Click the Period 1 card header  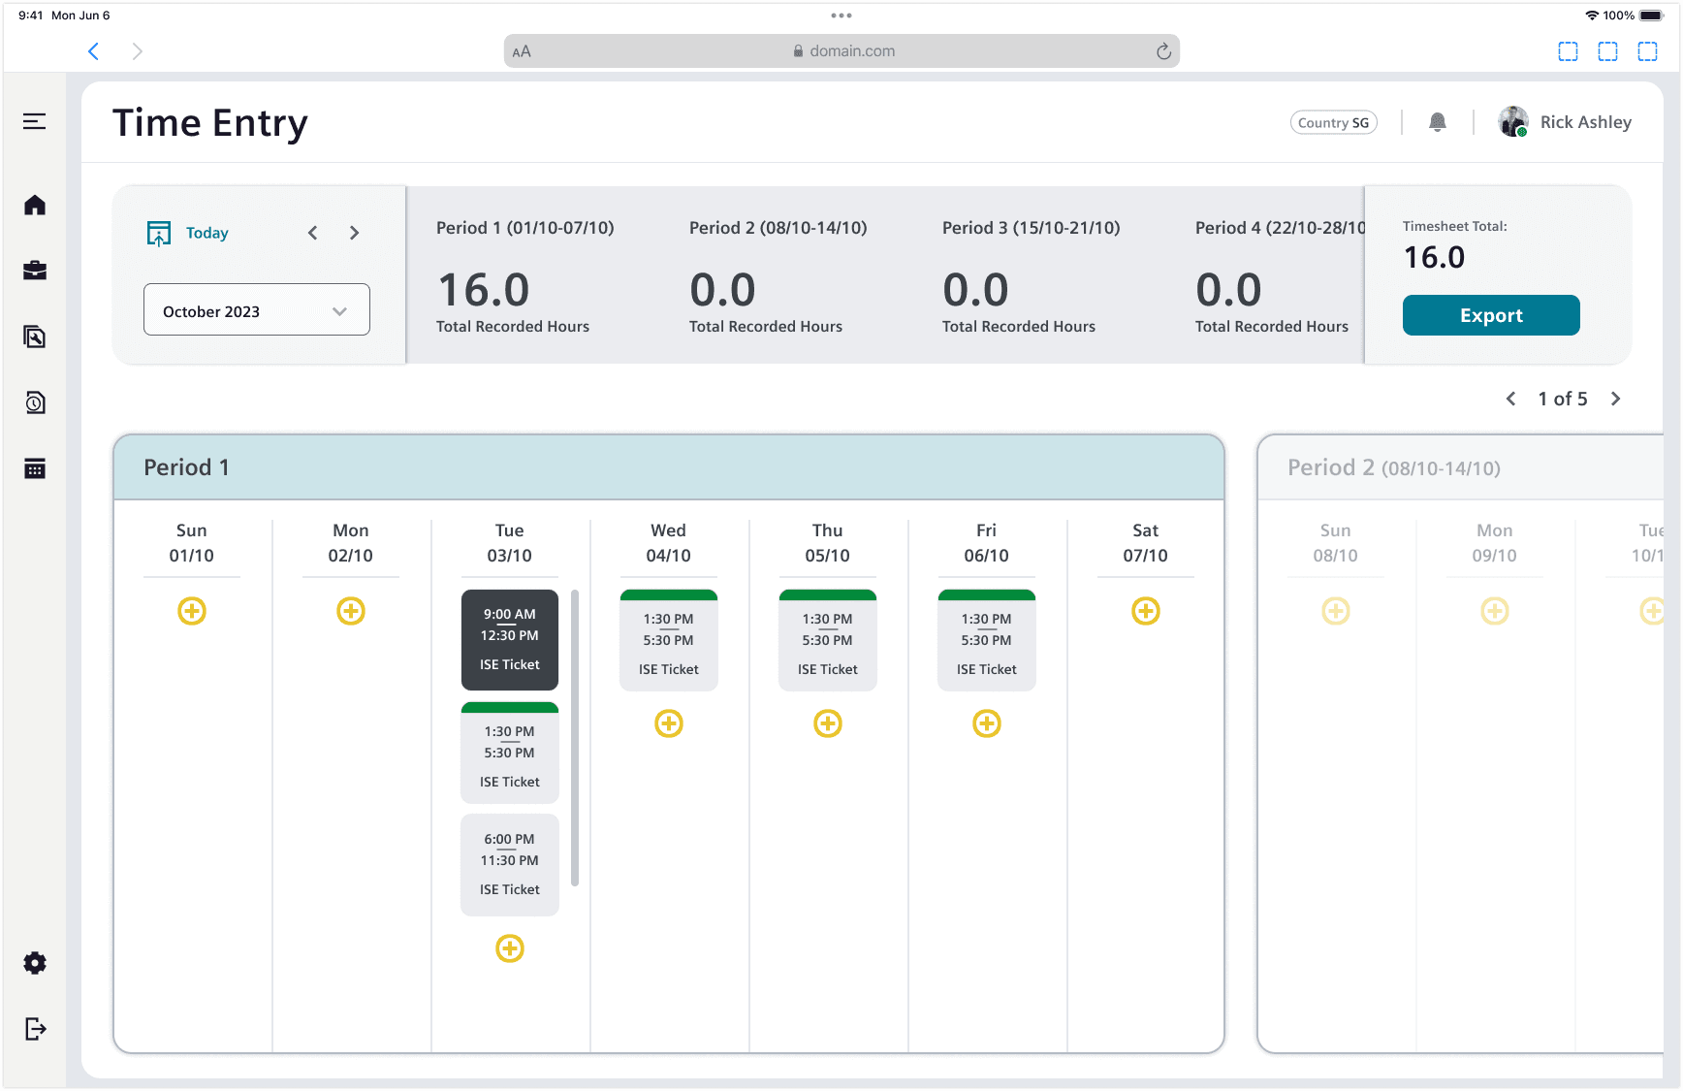pyautogui.click(x=669, y=467)
